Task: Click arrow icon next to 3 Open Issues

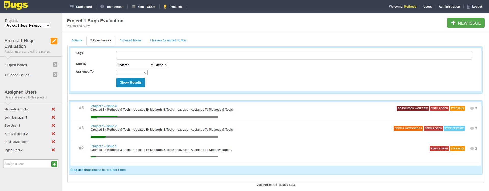Action: tap(55, 65)
